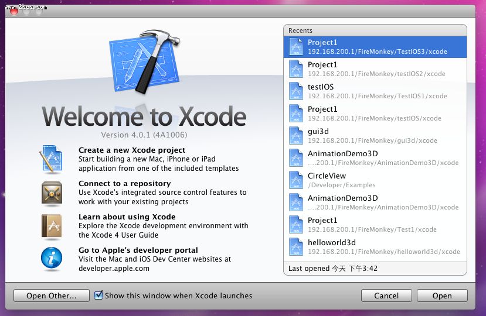
Task: Select recent Project1 in Test1/xcode
Action: coord(375,225)
